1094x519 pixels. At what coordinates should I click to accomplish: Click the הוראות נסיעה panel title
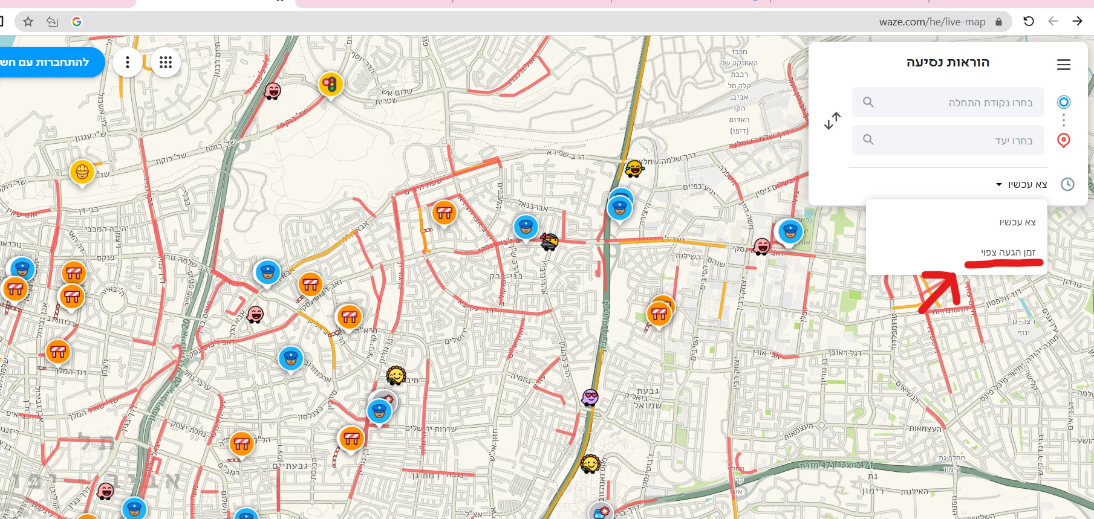[948, 62]
